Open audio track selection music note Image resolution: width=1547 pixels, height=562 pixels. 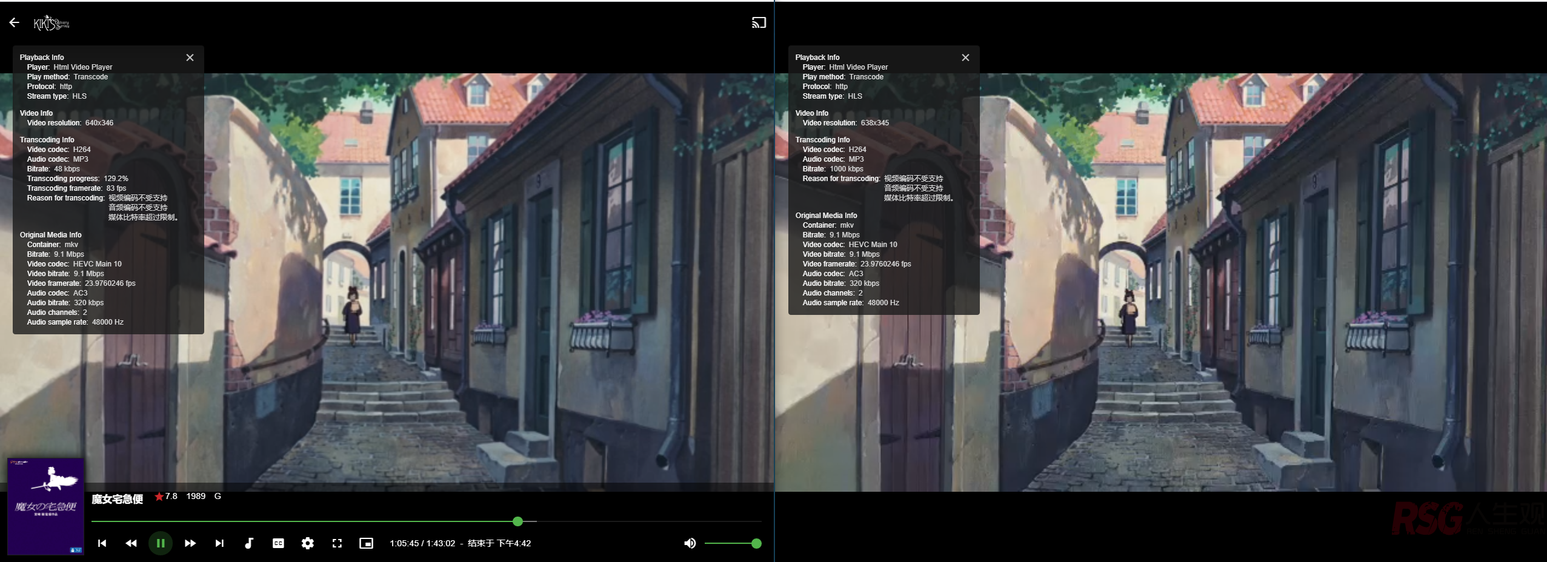pos(248,543)
